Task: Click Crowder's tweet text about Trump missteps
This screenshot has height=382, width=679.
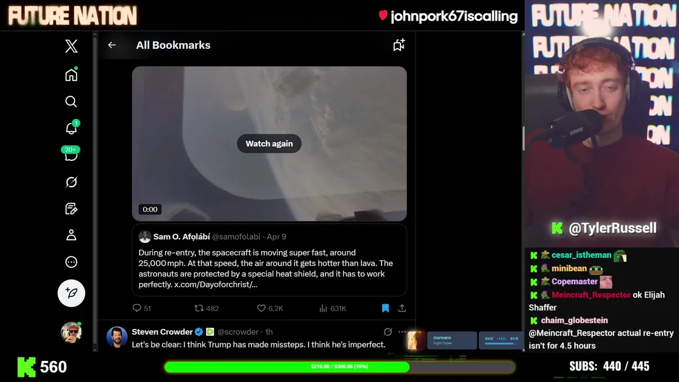Action: point(258,344)
